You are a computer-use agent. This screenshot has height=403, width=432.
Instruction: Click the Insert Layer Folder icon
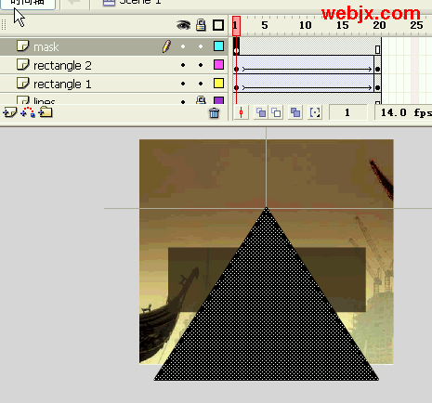pyautogui.click(x=46, y=112)
